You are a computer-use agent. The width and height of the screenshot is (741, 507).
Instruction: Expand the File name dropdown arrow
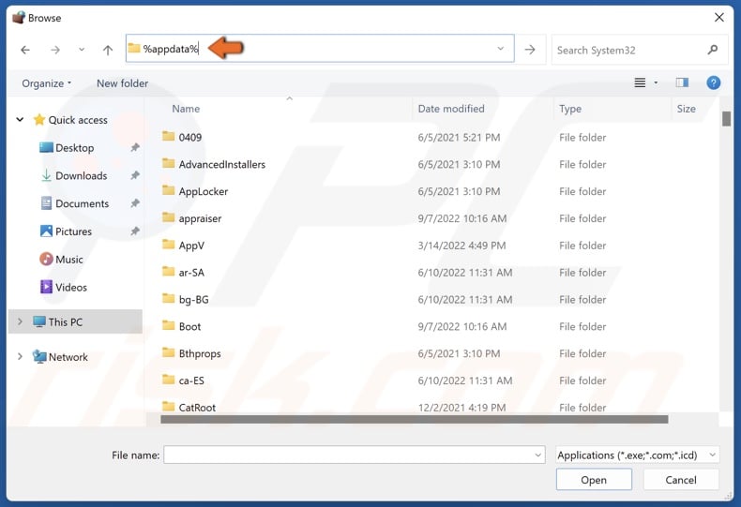pyautogui.click(x=537, y=455)
